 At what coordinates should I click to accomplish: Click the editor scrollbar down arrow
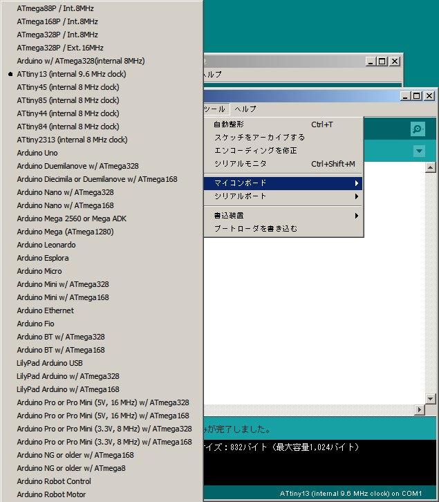[x=430, y=398]
